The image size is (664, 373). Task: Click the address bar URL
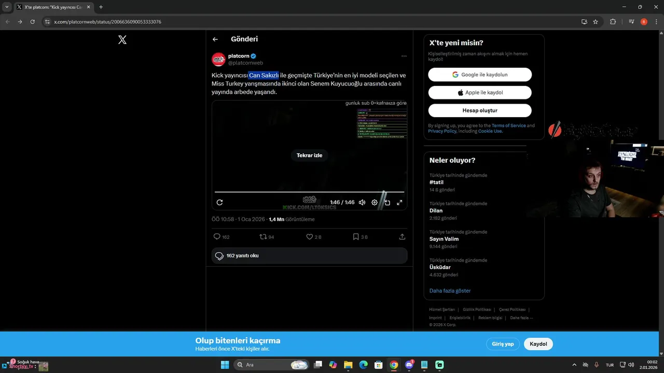[107, 22]
